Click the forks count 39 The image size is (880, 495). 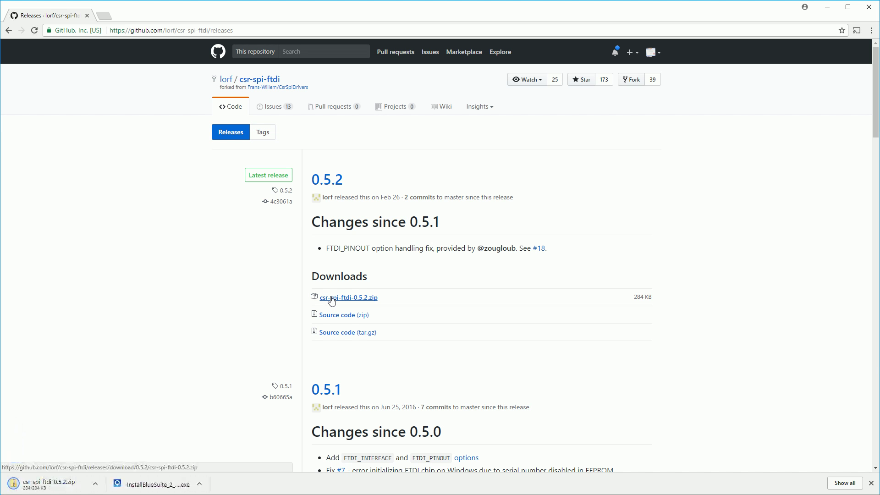[653, 79]
